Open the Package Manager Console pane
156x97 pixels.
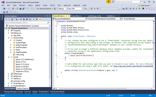coord(14,92)
